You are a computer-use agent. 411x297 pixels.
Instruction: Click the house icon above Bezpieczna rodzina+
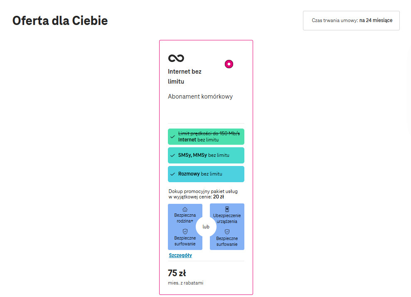[185, 209]
